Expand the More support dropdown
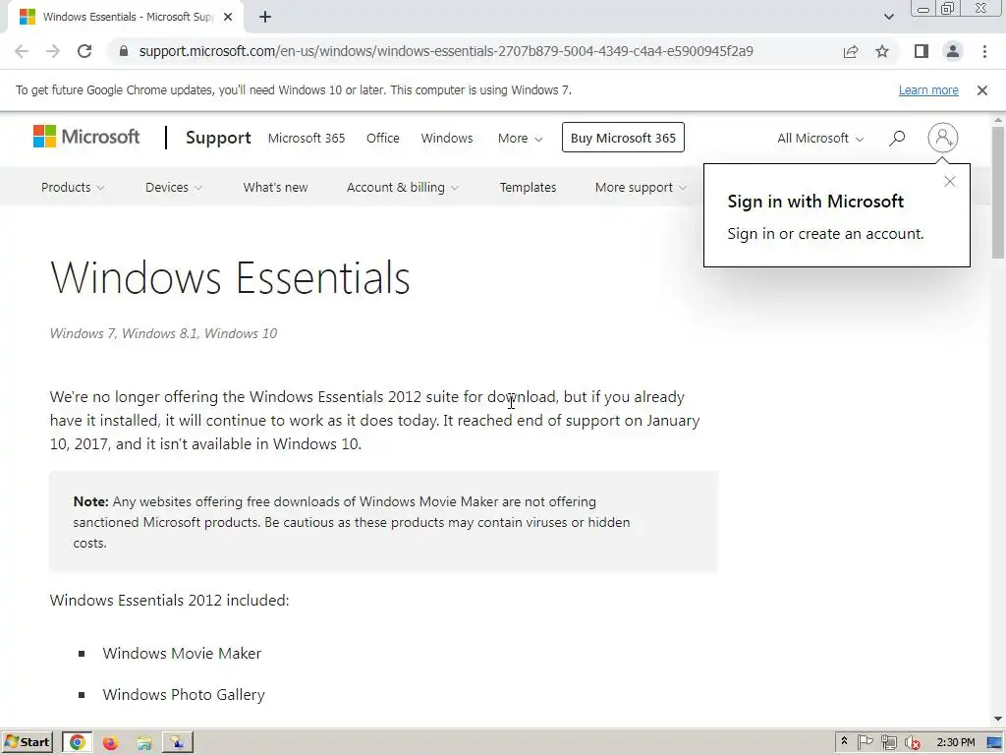The image size is (1006, 755). click(x=641, y=188)
